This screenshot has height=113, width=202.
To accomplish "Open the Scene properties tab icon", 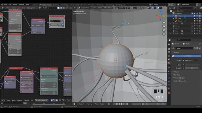I will [x=169, y=59].
